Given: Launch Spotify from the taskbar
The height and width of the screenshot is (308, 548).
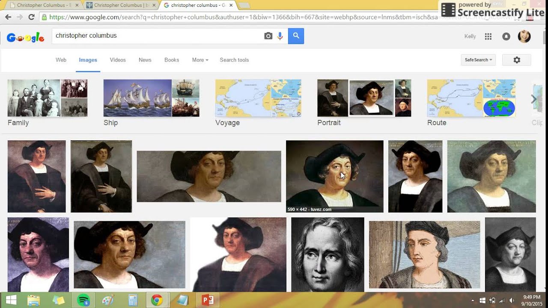Looking at the screenshot, I should [x=83, y=300].
